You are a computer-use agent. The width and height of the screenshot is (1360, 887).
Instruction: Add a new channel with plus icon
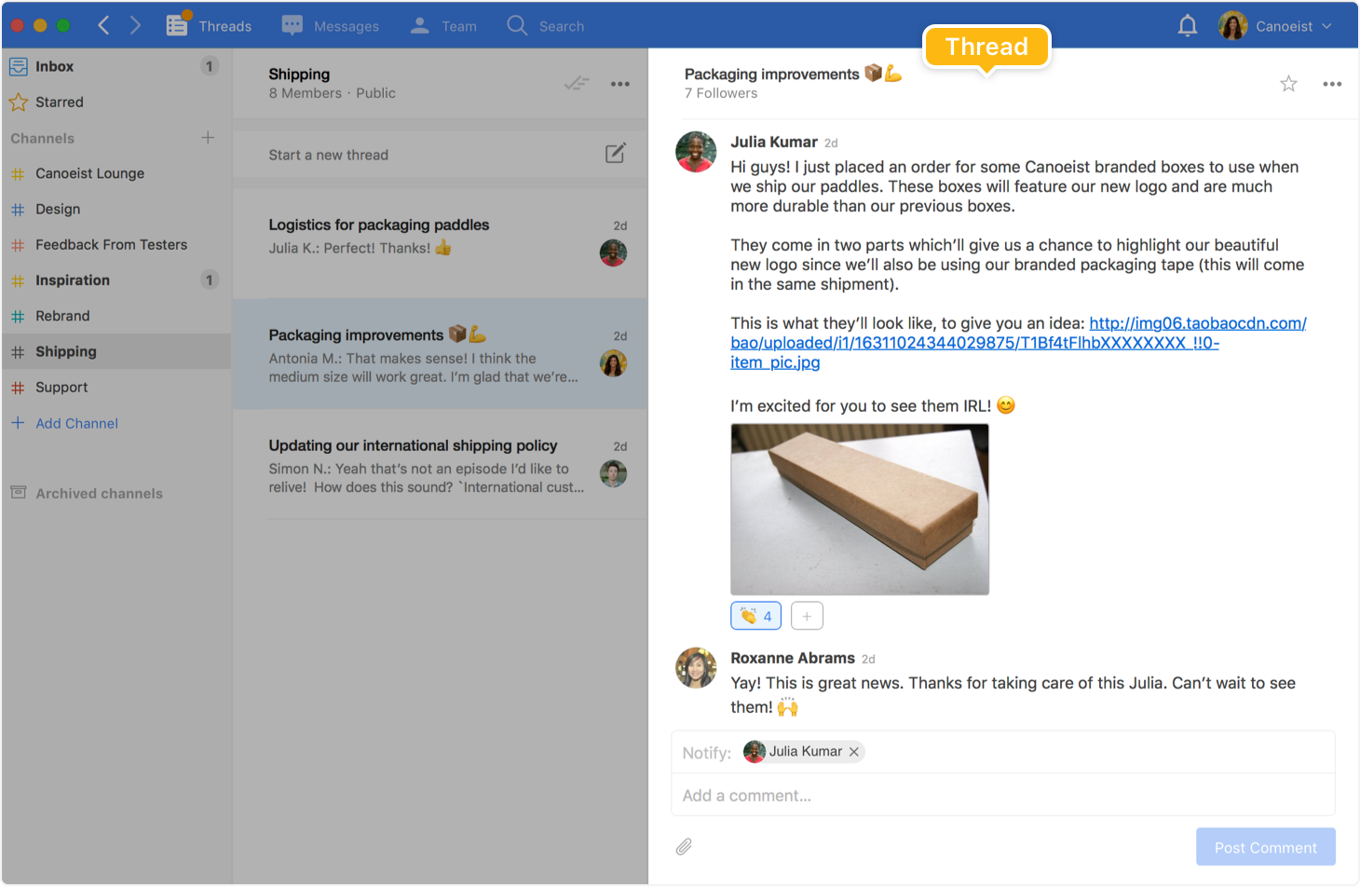tap(208, 138)
